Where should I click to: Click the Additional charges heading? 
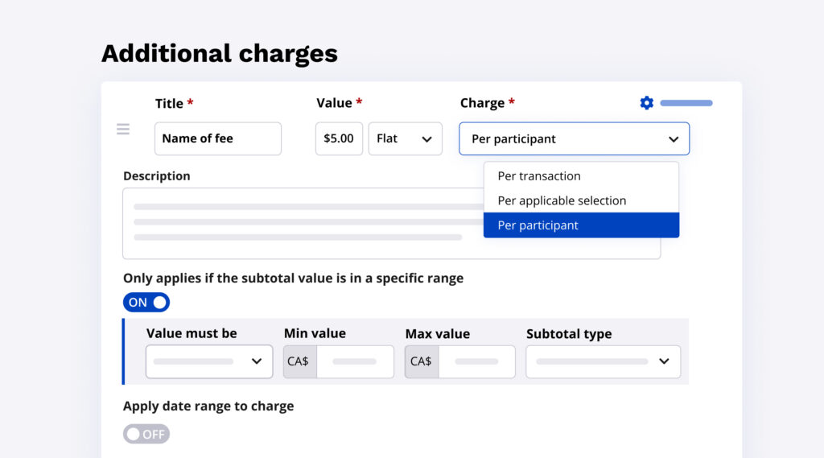pos(220,53)
